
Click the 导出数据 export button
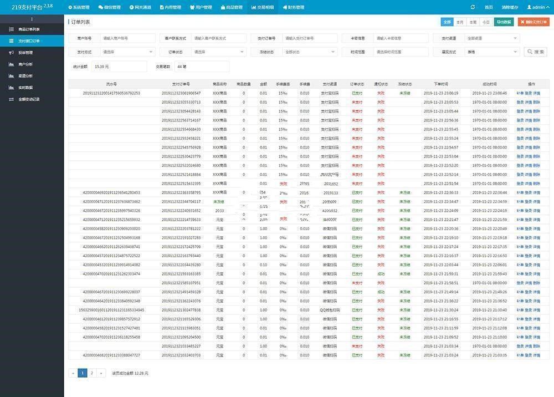pyautogui.click(x=503, y=21)
